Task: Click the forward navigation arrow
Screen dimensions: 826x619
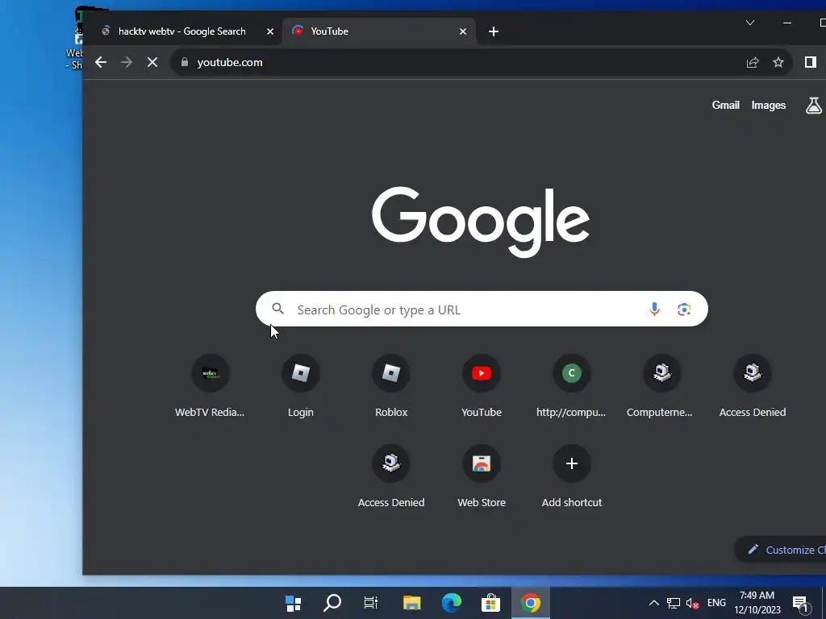Action: pos(127,62)
